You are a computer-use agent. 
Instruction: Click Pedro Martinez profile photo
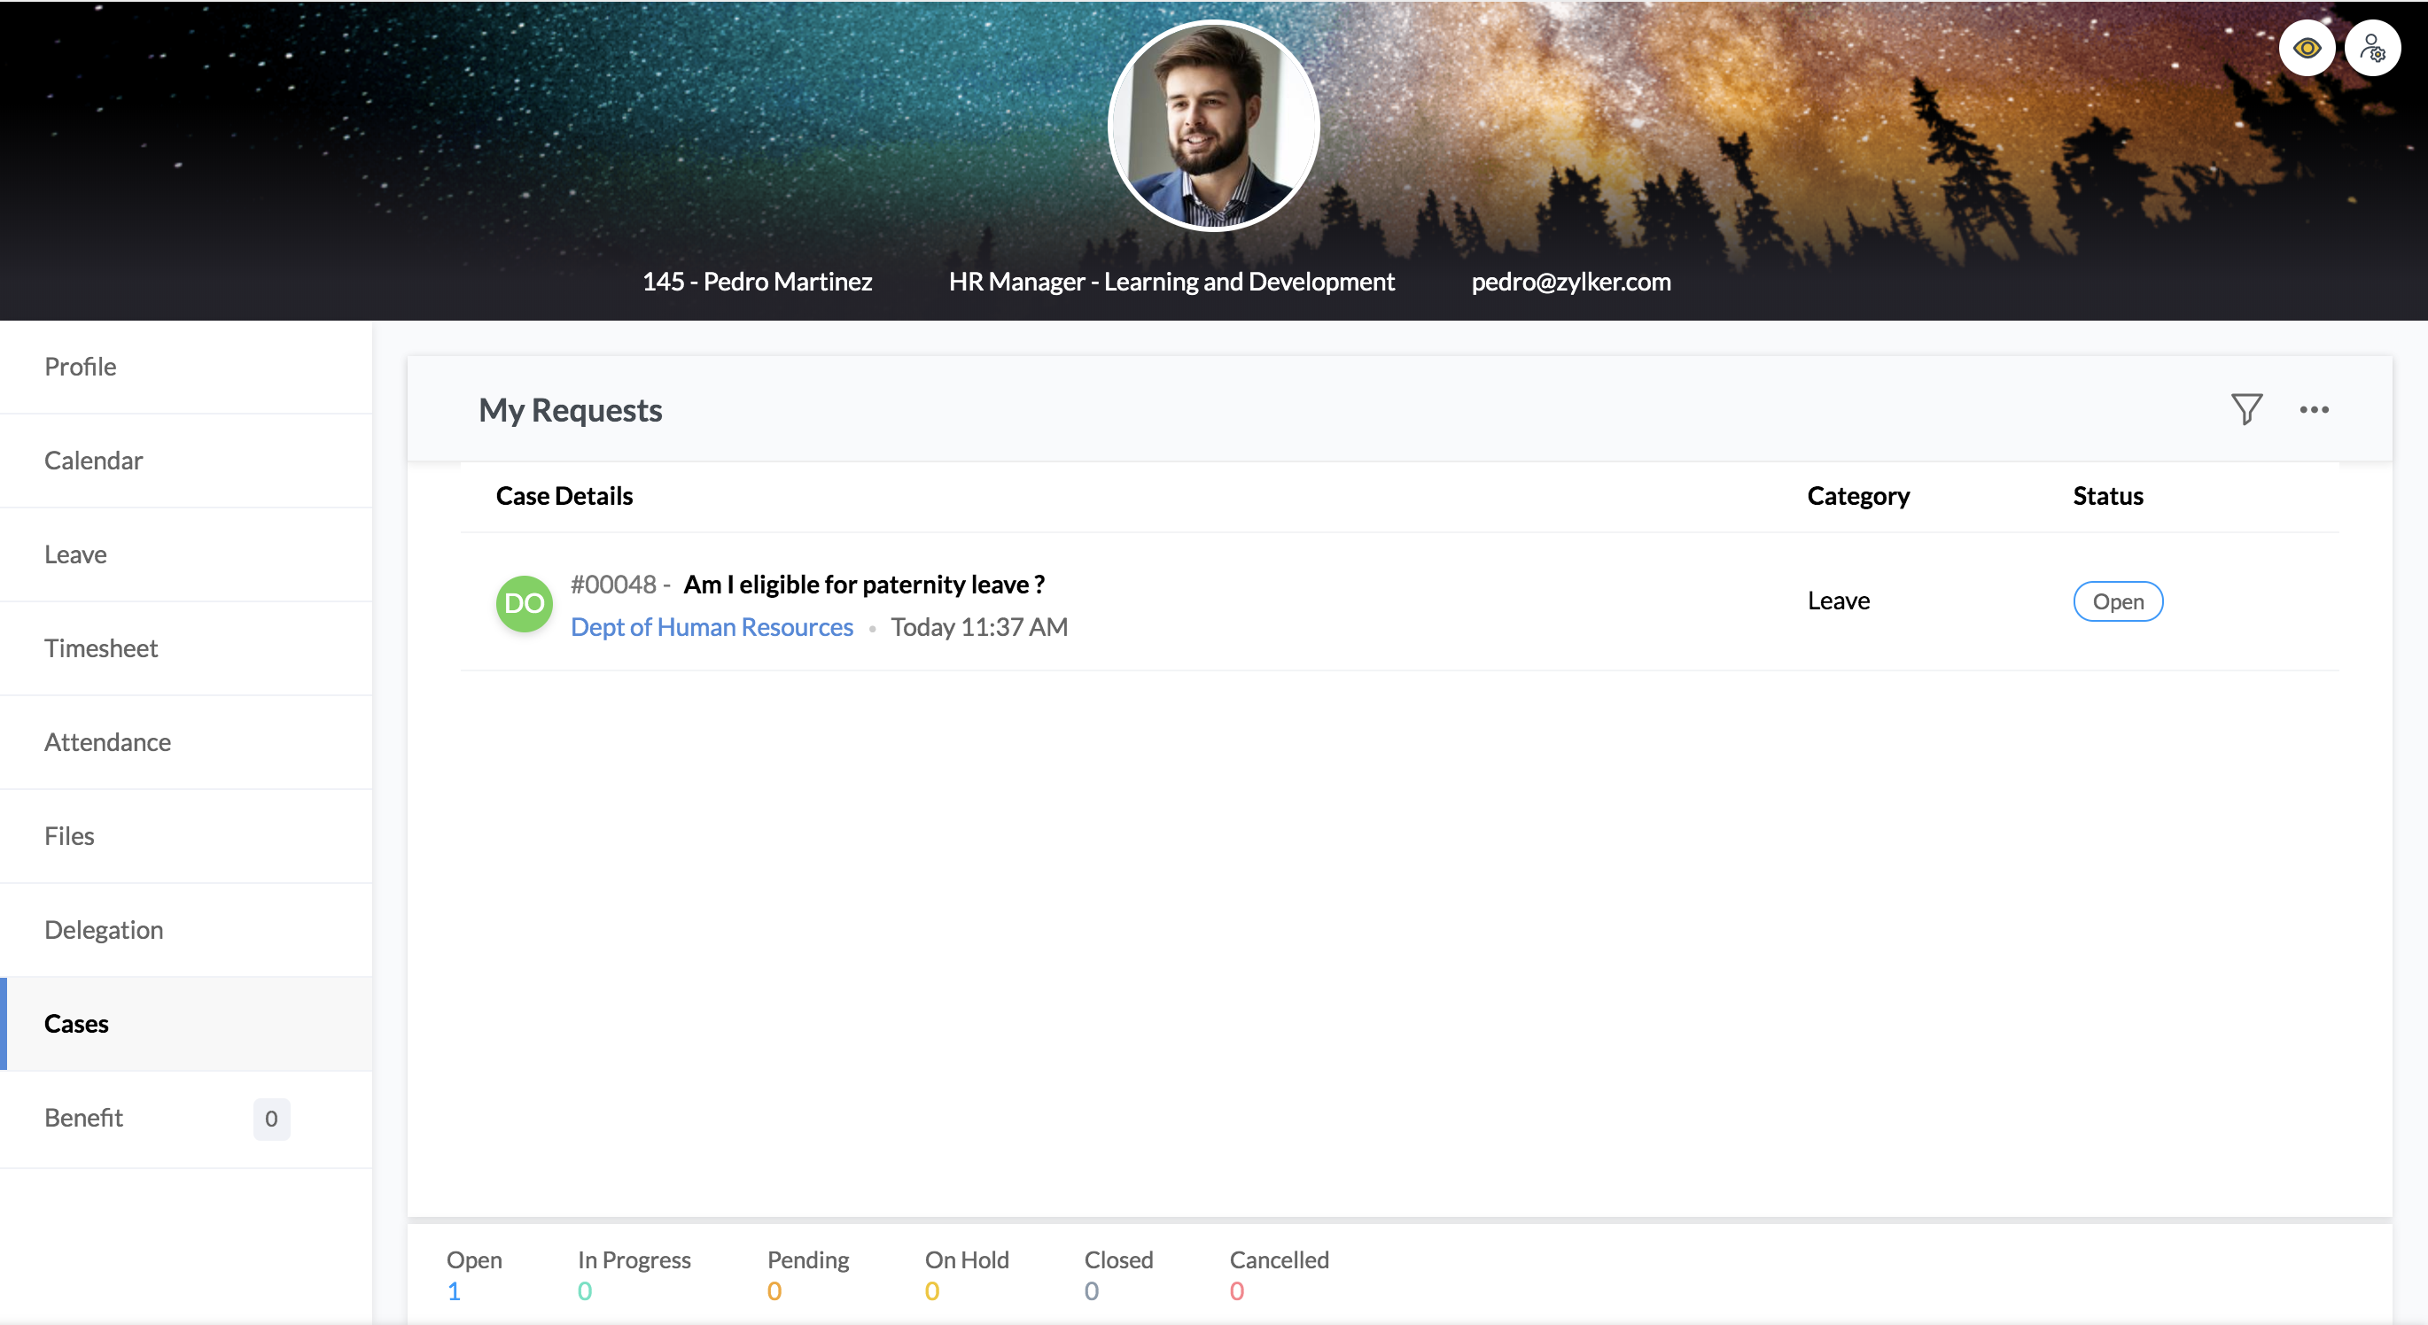1213,127
